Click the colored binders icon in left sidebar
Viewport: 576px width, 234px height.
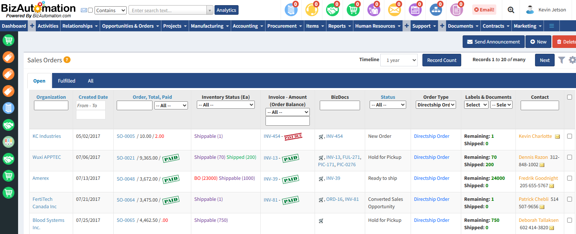(x=8, y=142)
